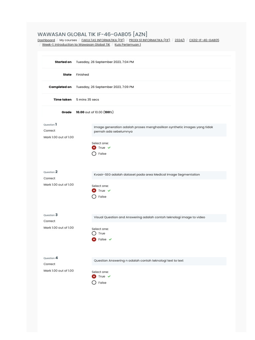Open the Kuis Pertemuan 1 link
Viewport: 255px width, 340px height.
128,44
